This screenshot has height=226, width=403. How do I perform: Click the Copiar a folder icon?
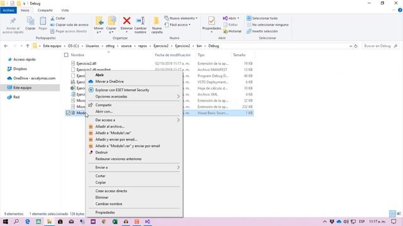[111, 21]
